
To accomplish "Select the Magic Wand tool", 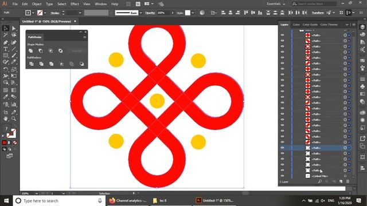I will pos(5,35).
